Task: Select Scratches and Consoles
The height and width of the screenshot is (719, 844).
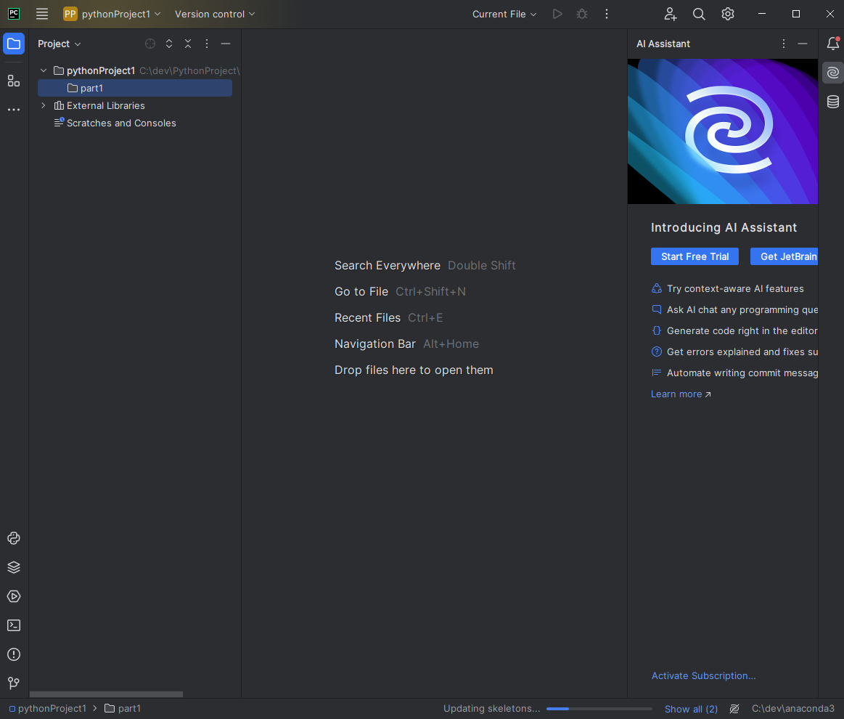Action: tap(115, 123)
